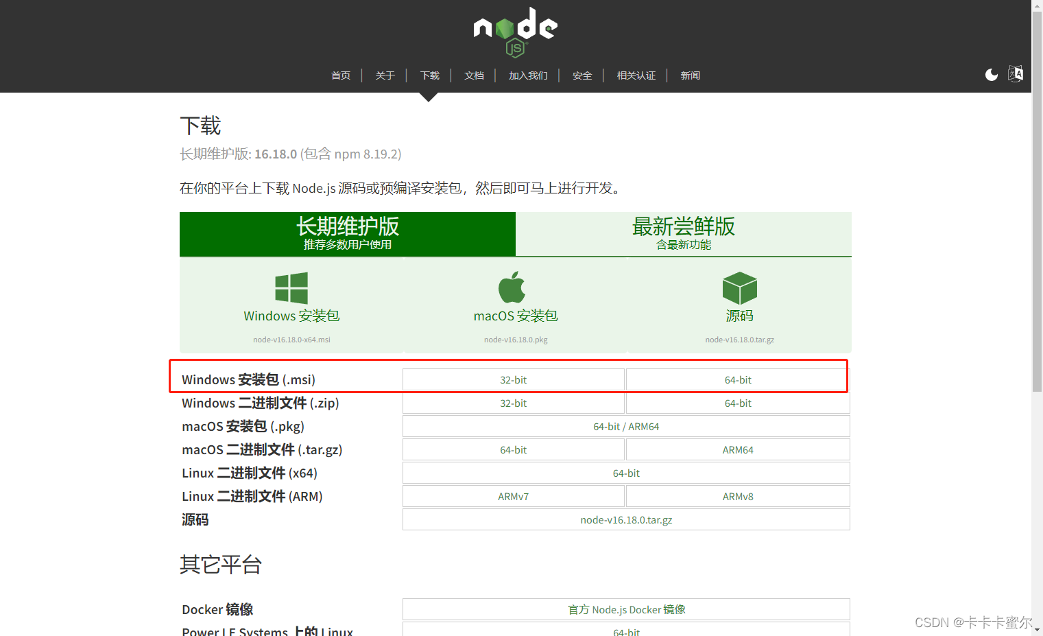This screenshot has height=636, width=1043.
Task: Download Linux 二进制文件 (x64) 64-bit
Action: click(x=626, y=473)
